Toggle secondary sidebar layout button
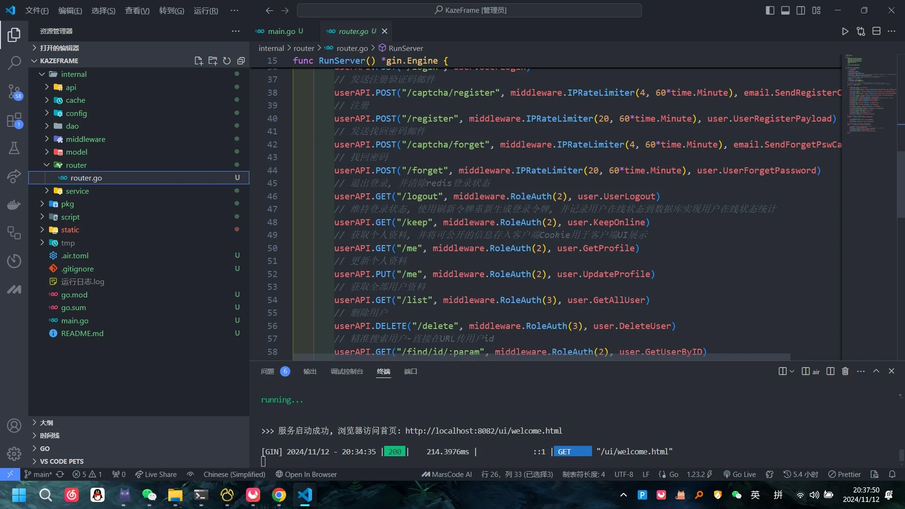 click(x=801, y=10)
